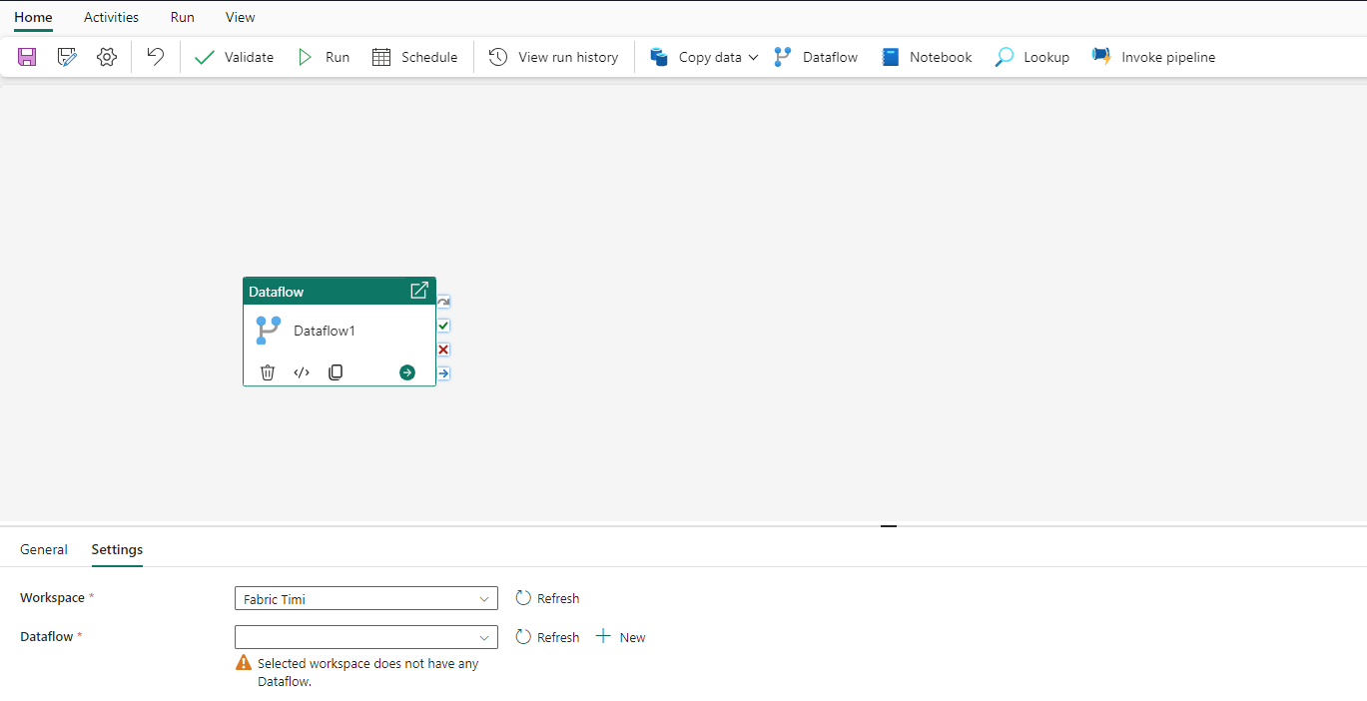Clone the Dataflow activity with copy icon
The width and height of the screenshot is (1367, 701).
pyautogui.click(x=336, y=372)
